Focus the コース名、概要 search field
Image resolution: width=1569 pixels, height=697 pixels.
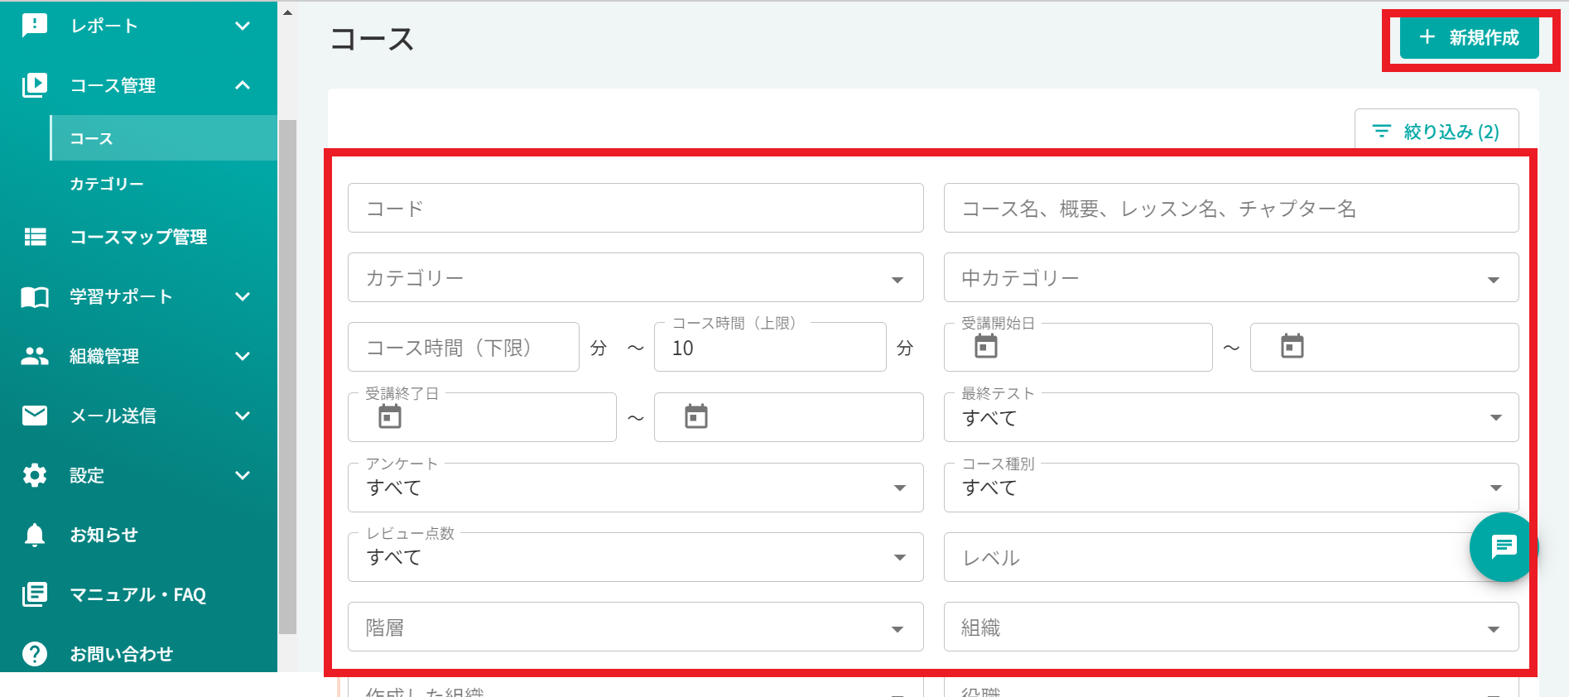[x=1231, y=208]
